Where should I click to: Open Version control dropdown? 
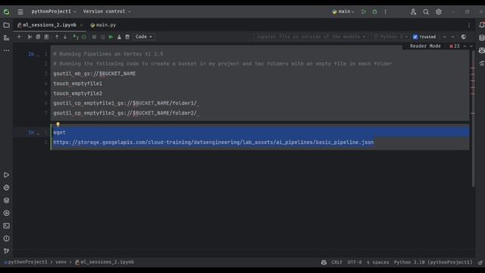(x=107, y=11)
